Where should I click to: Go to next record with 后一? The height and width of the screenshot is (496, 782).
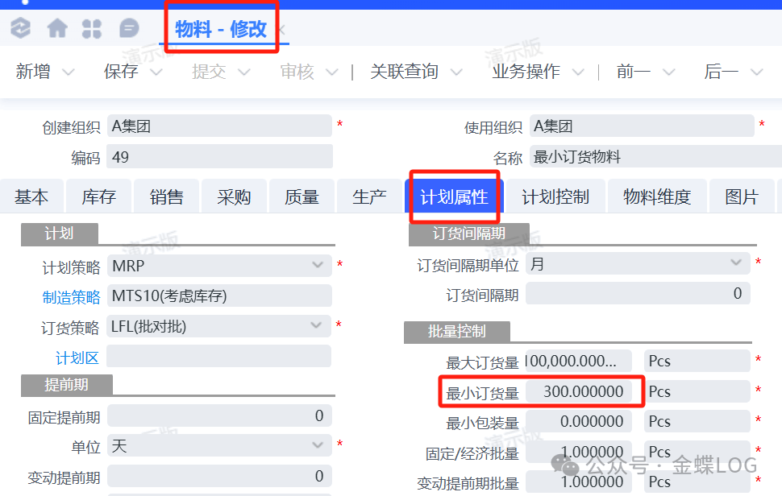click(721, 72)
